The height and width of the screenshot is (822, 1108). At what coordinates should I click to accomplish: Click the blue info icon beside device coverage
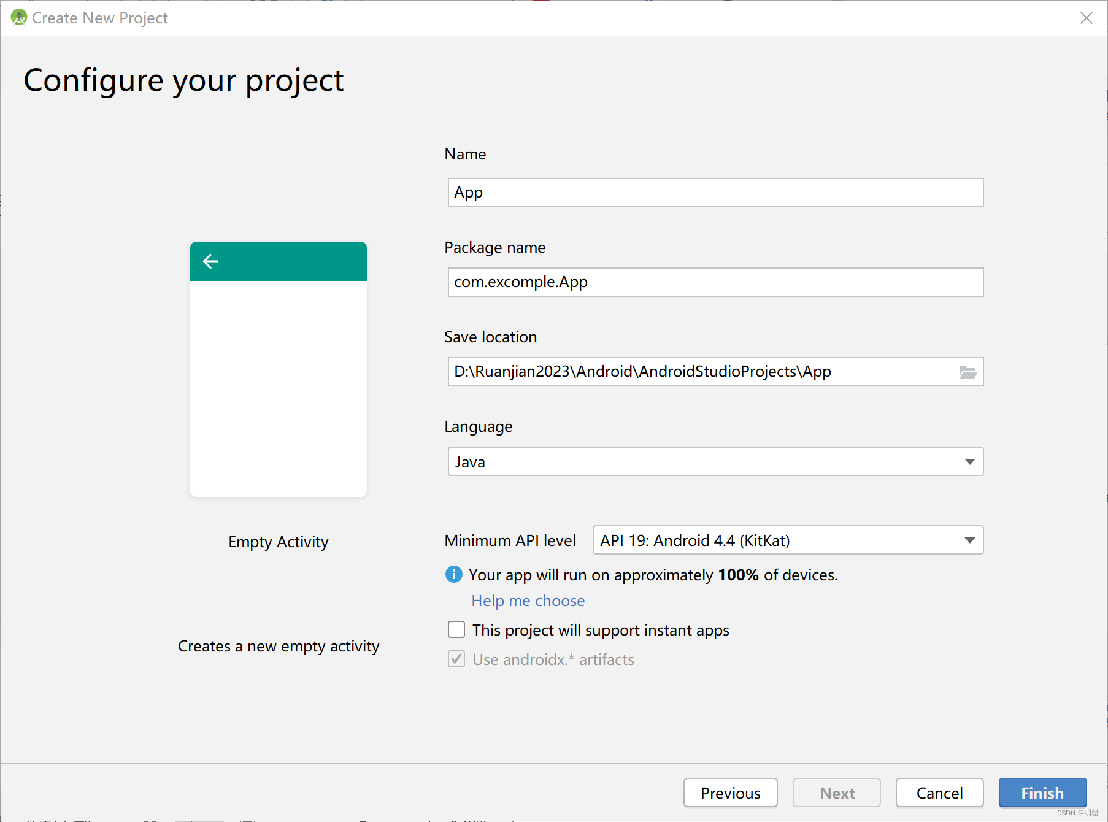point(453,574)
